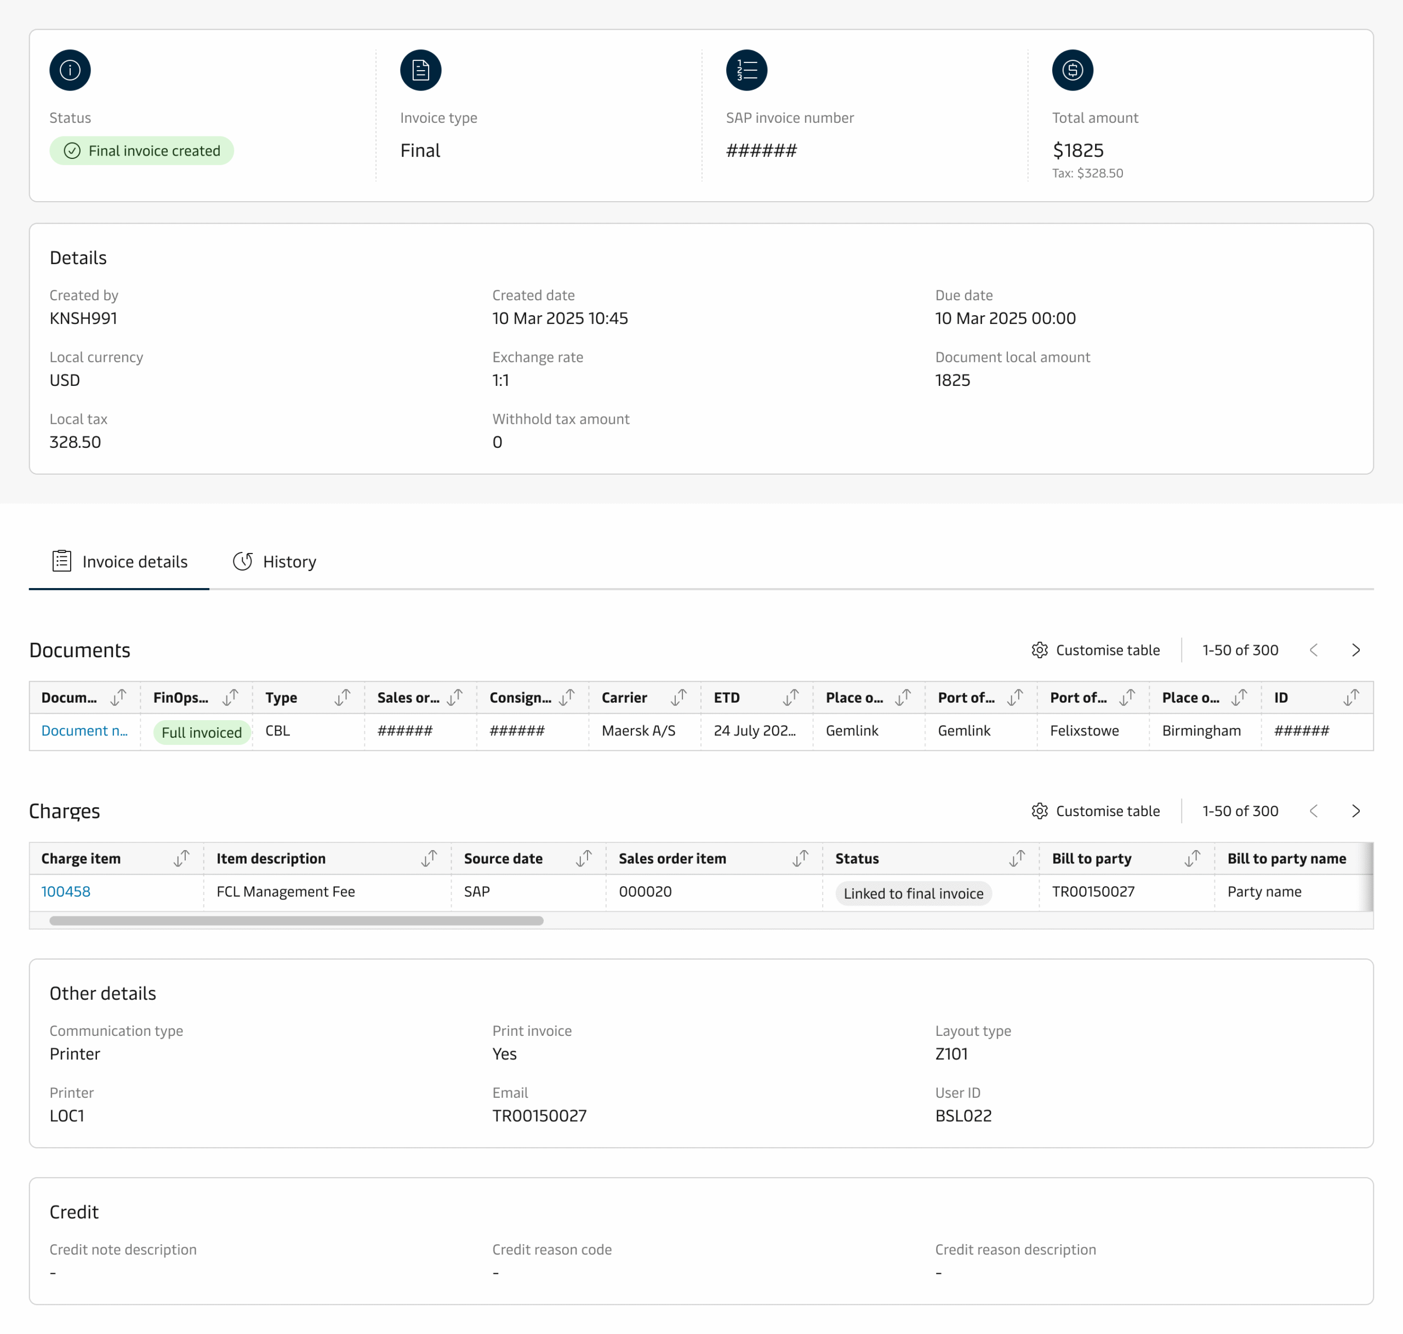Sort Charges by Item description column
Image resolution: width=1403 pixels, height=1334 pixels.
(x=430, y=858)
